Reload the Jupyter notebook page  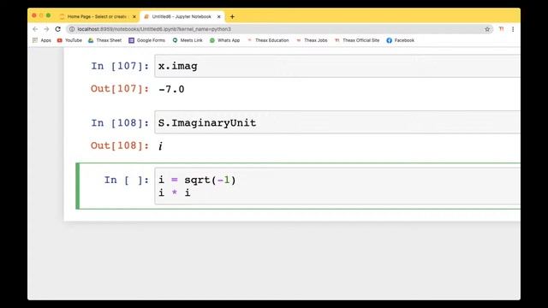tap(58, 29)
